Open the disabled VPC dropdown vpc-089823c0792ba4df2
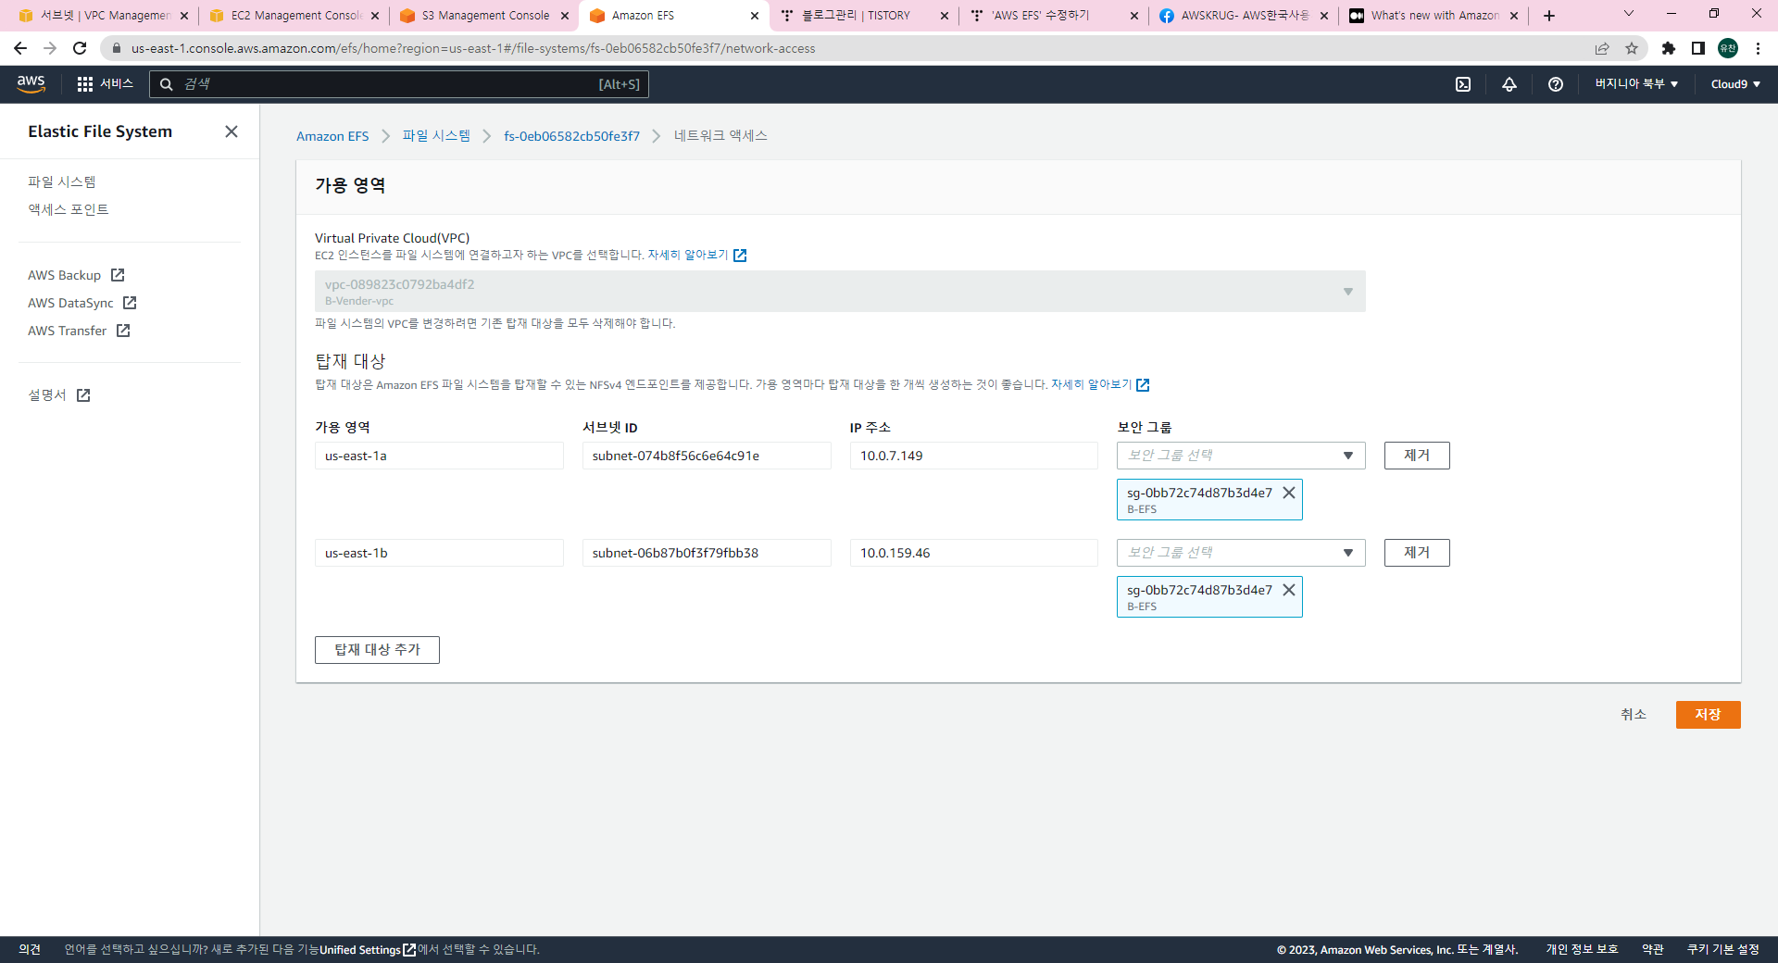The height and width of the screenshot is (963, 1778). pos(840,291)
